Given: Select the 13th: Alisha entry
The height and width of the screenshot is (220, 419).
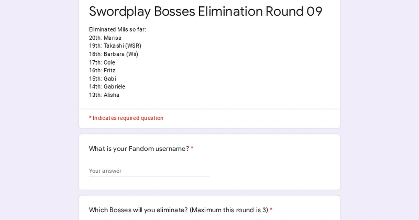Looking at the screenshot, I should pos(104,95).
